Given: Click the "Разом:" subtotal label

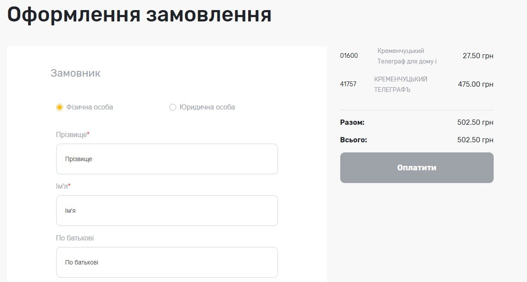Looking at the screenshot, I should coord(352,123).
